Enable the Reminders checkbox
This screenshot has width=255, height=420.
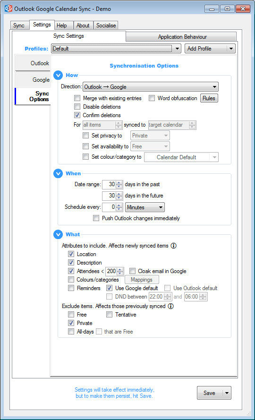(71, 289)
